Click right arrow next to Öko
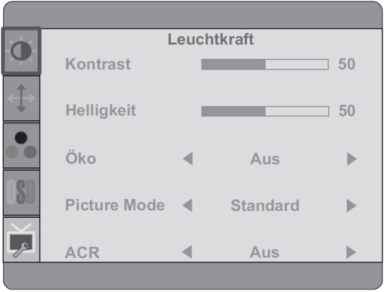The height and width of the screenshot is (292, 384). click(x=351, y=159)
